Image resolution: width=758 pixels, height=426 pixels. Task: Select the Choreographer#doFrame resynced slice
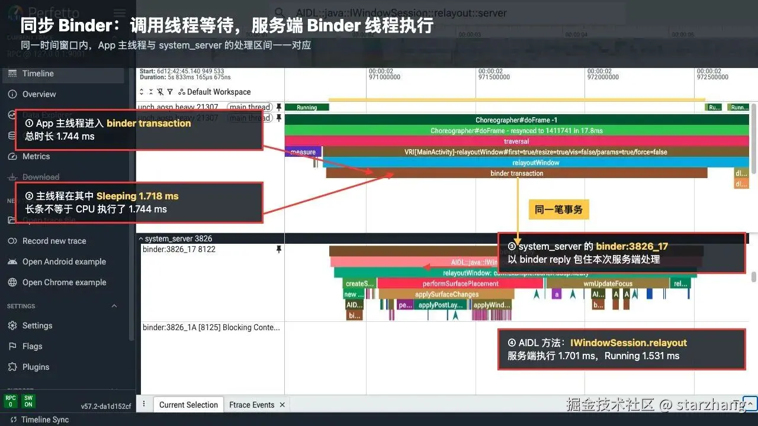pyautogui.click(x=516, y=130)
